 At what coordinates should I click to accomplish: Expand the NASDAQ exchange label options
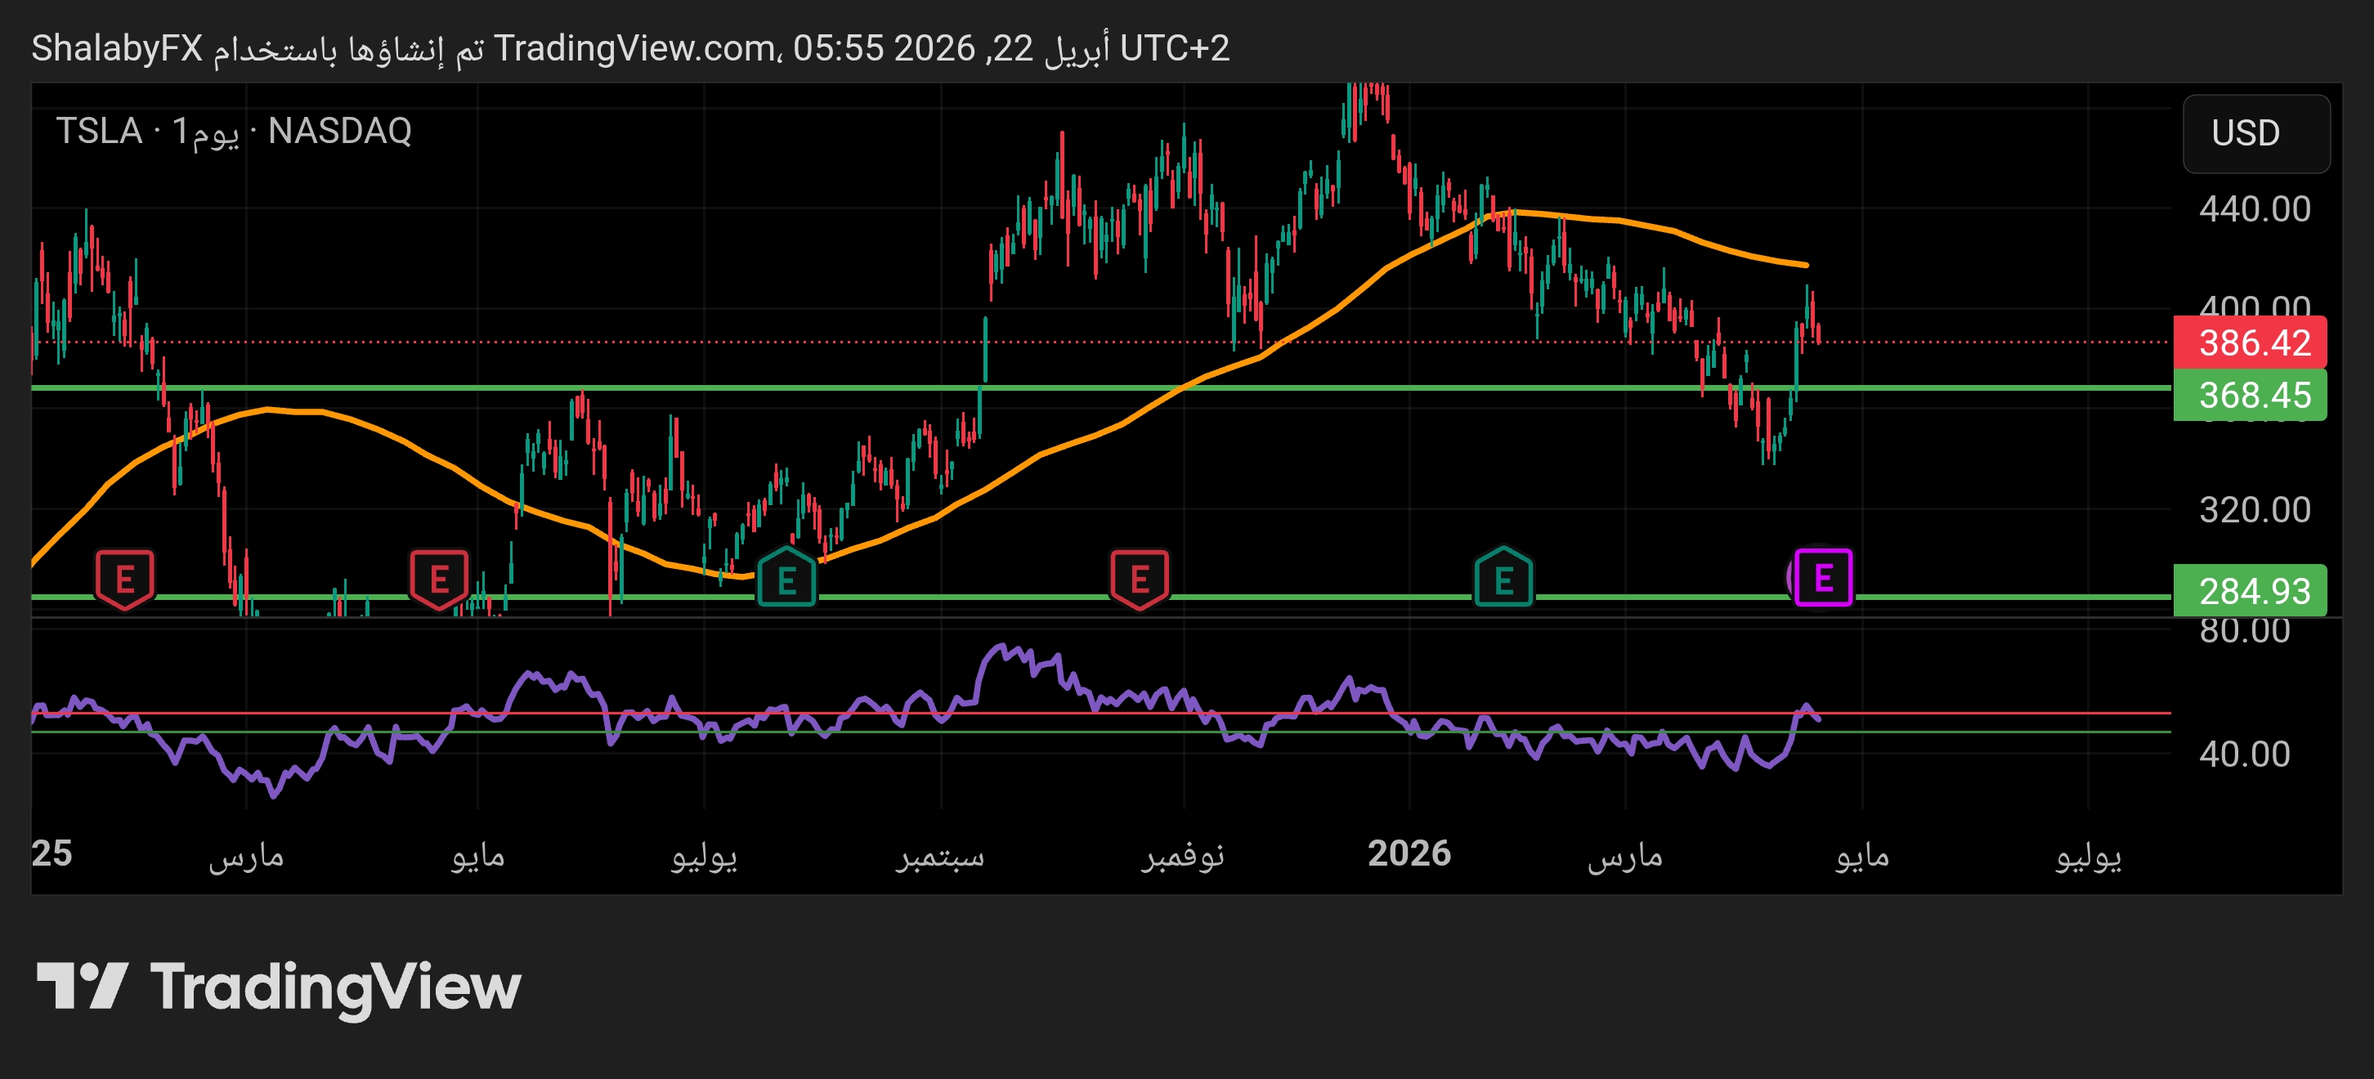(x=341, y=132)
